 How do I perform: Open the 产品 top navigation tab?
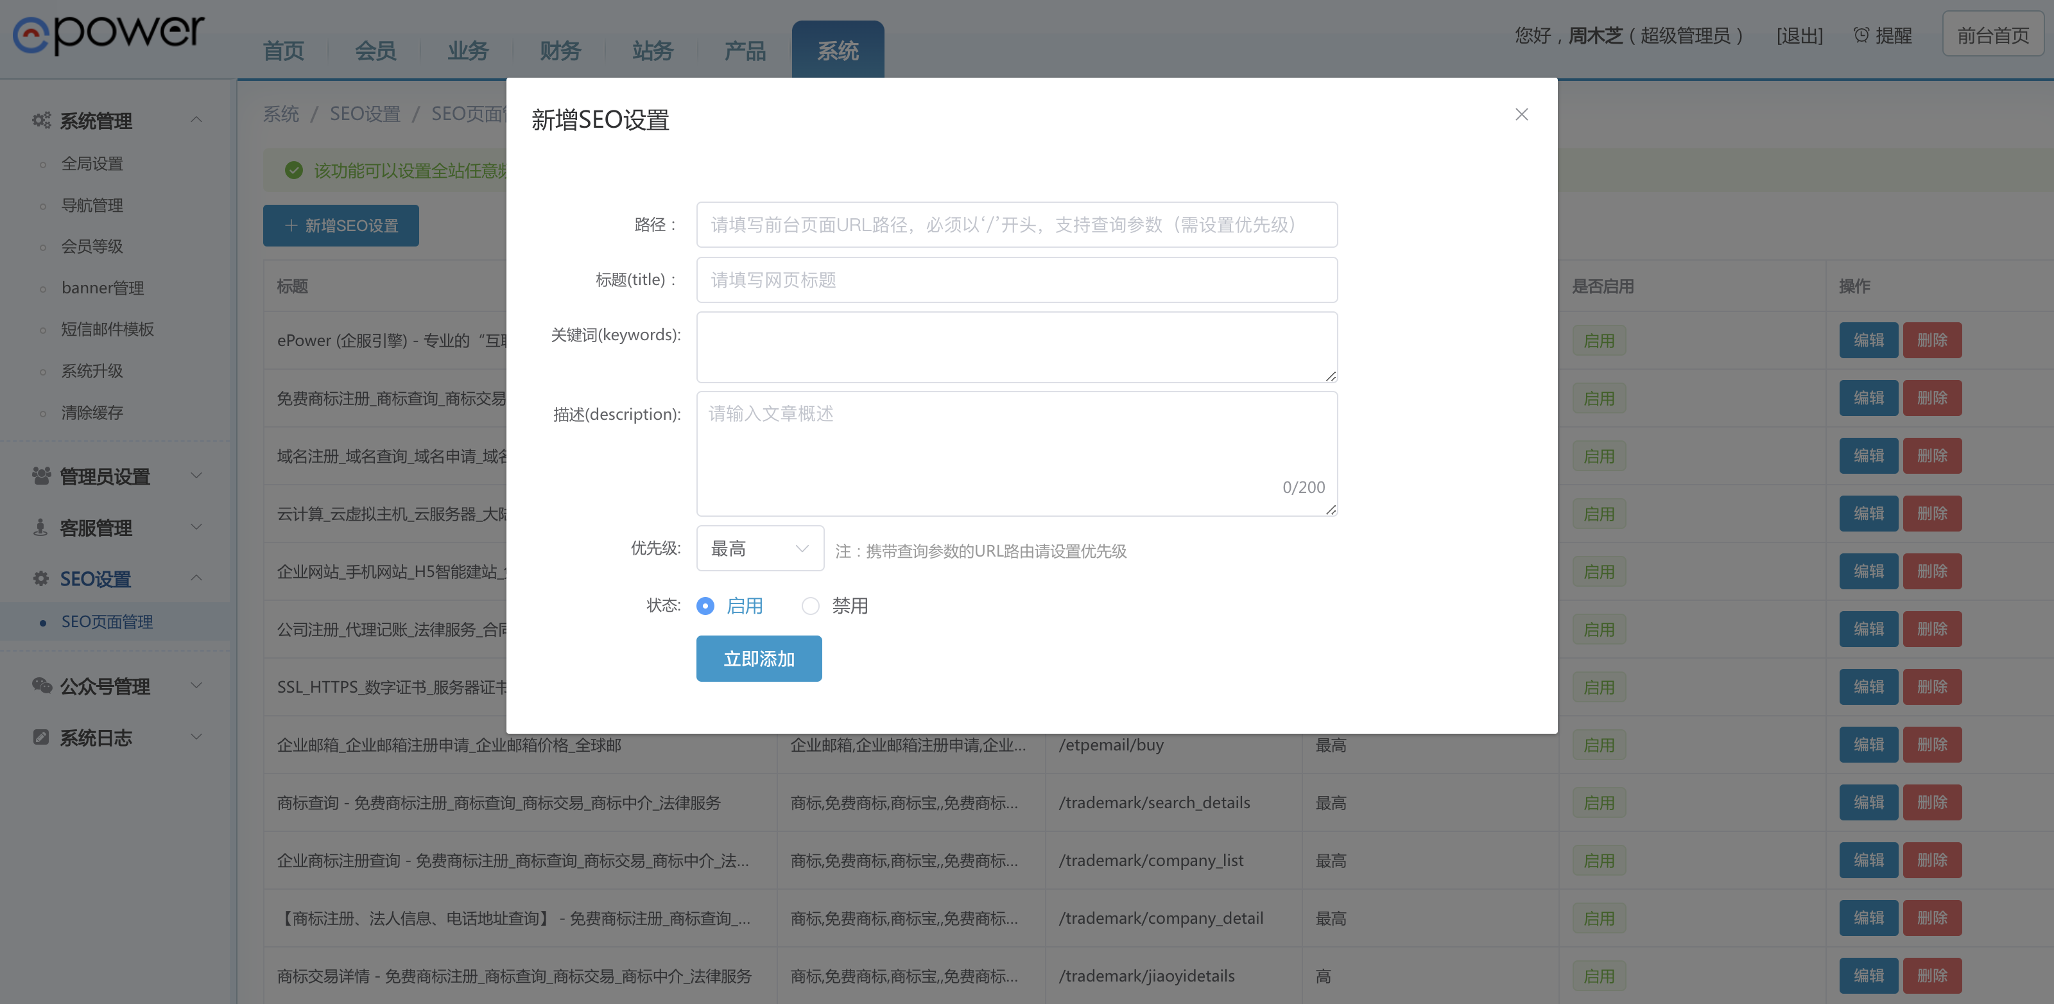[745, 51]
